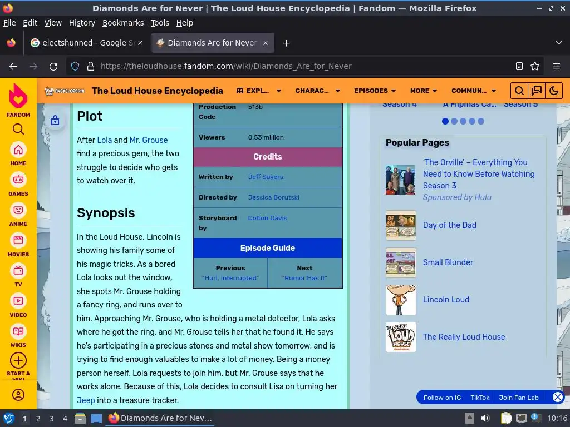Open the Lincoln Loud thumbnail
Screen dimensions: 570x427
point(401,300)
